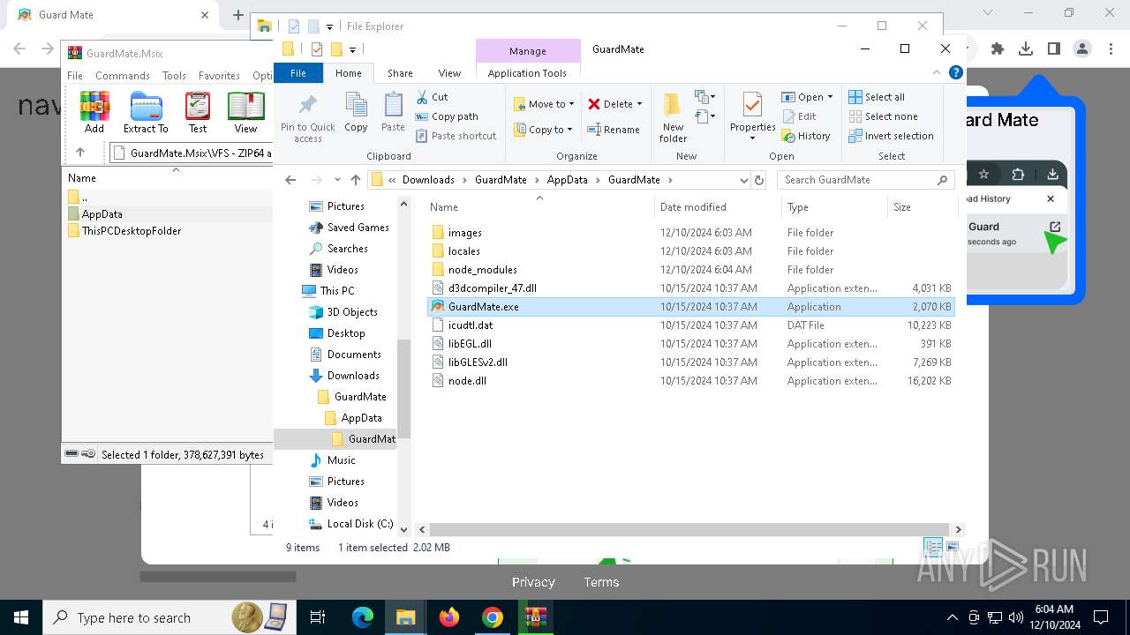
Task: Switch to the Share ribbon tab
Action: (400, 73)
